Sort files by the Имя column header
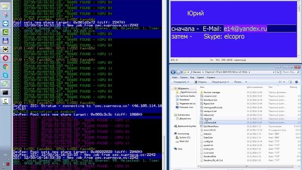The height and width of the screenshot is (170, 302). tap(202, 87)
